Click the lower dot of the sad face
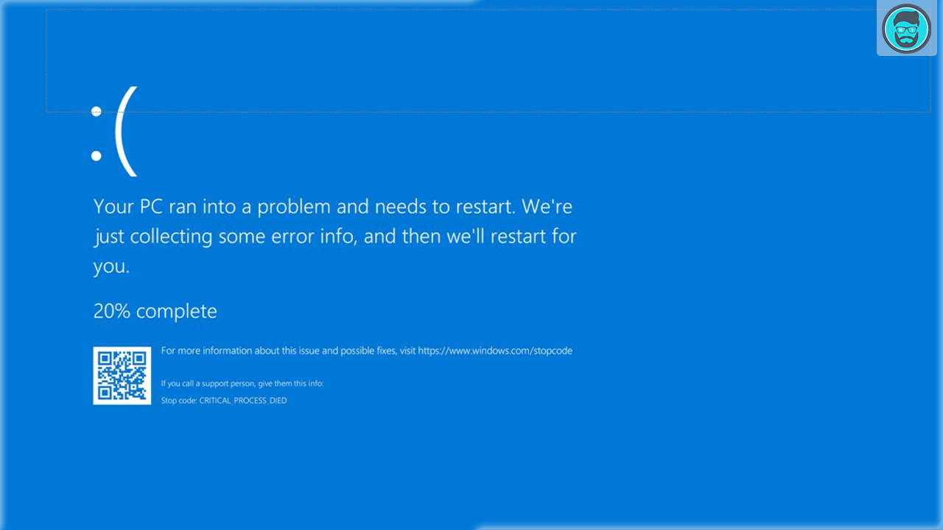The width and height of the screenshot is (943, 530). 96,155
